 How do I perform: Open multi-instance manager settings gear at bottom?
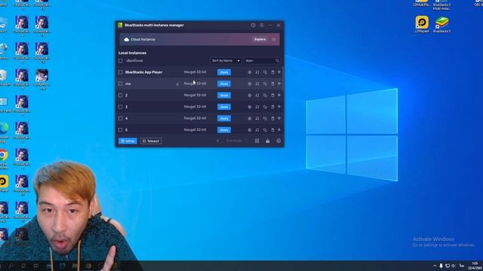(x=278, y=141)
